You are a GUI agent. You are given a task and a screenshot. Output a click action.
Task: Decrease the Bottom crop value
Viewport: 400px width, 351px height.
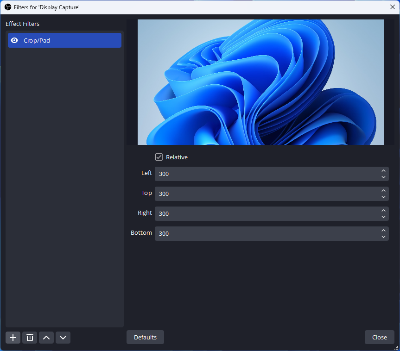tap(383, 237)
